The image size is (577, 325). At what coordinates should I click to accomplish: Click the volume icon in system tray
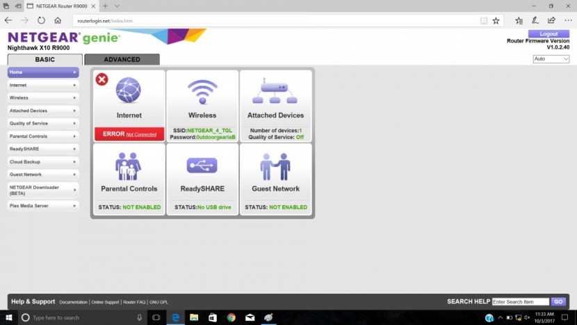[527, 317]
